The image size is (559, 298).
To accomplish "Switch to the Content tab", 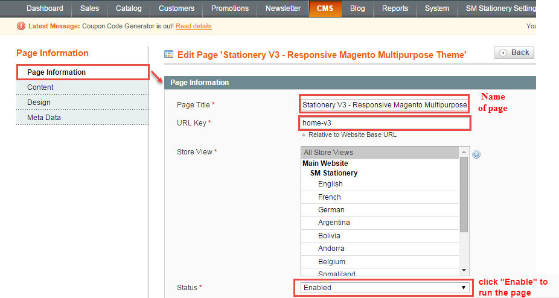I will 83,87.
